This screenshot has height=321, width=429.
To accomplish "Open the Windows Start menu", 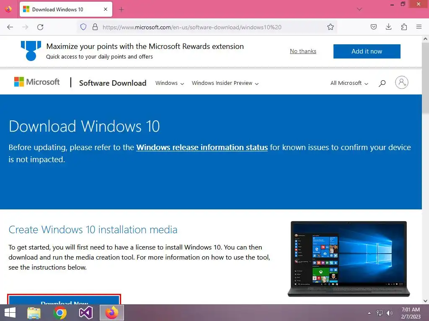I will coord(10,313).
